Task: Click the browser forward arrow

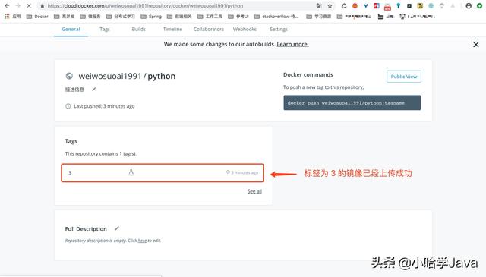Action: click(x=17, y=5)
